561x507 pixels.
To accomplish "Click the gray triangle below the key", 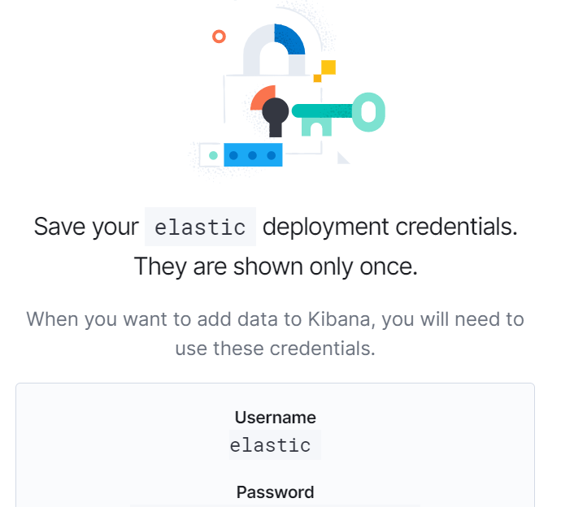I will (342, 157).
